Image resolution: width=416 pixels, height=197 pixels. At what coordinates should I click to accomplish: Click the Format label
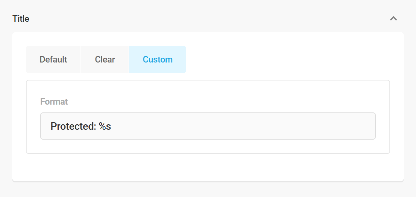54,101
